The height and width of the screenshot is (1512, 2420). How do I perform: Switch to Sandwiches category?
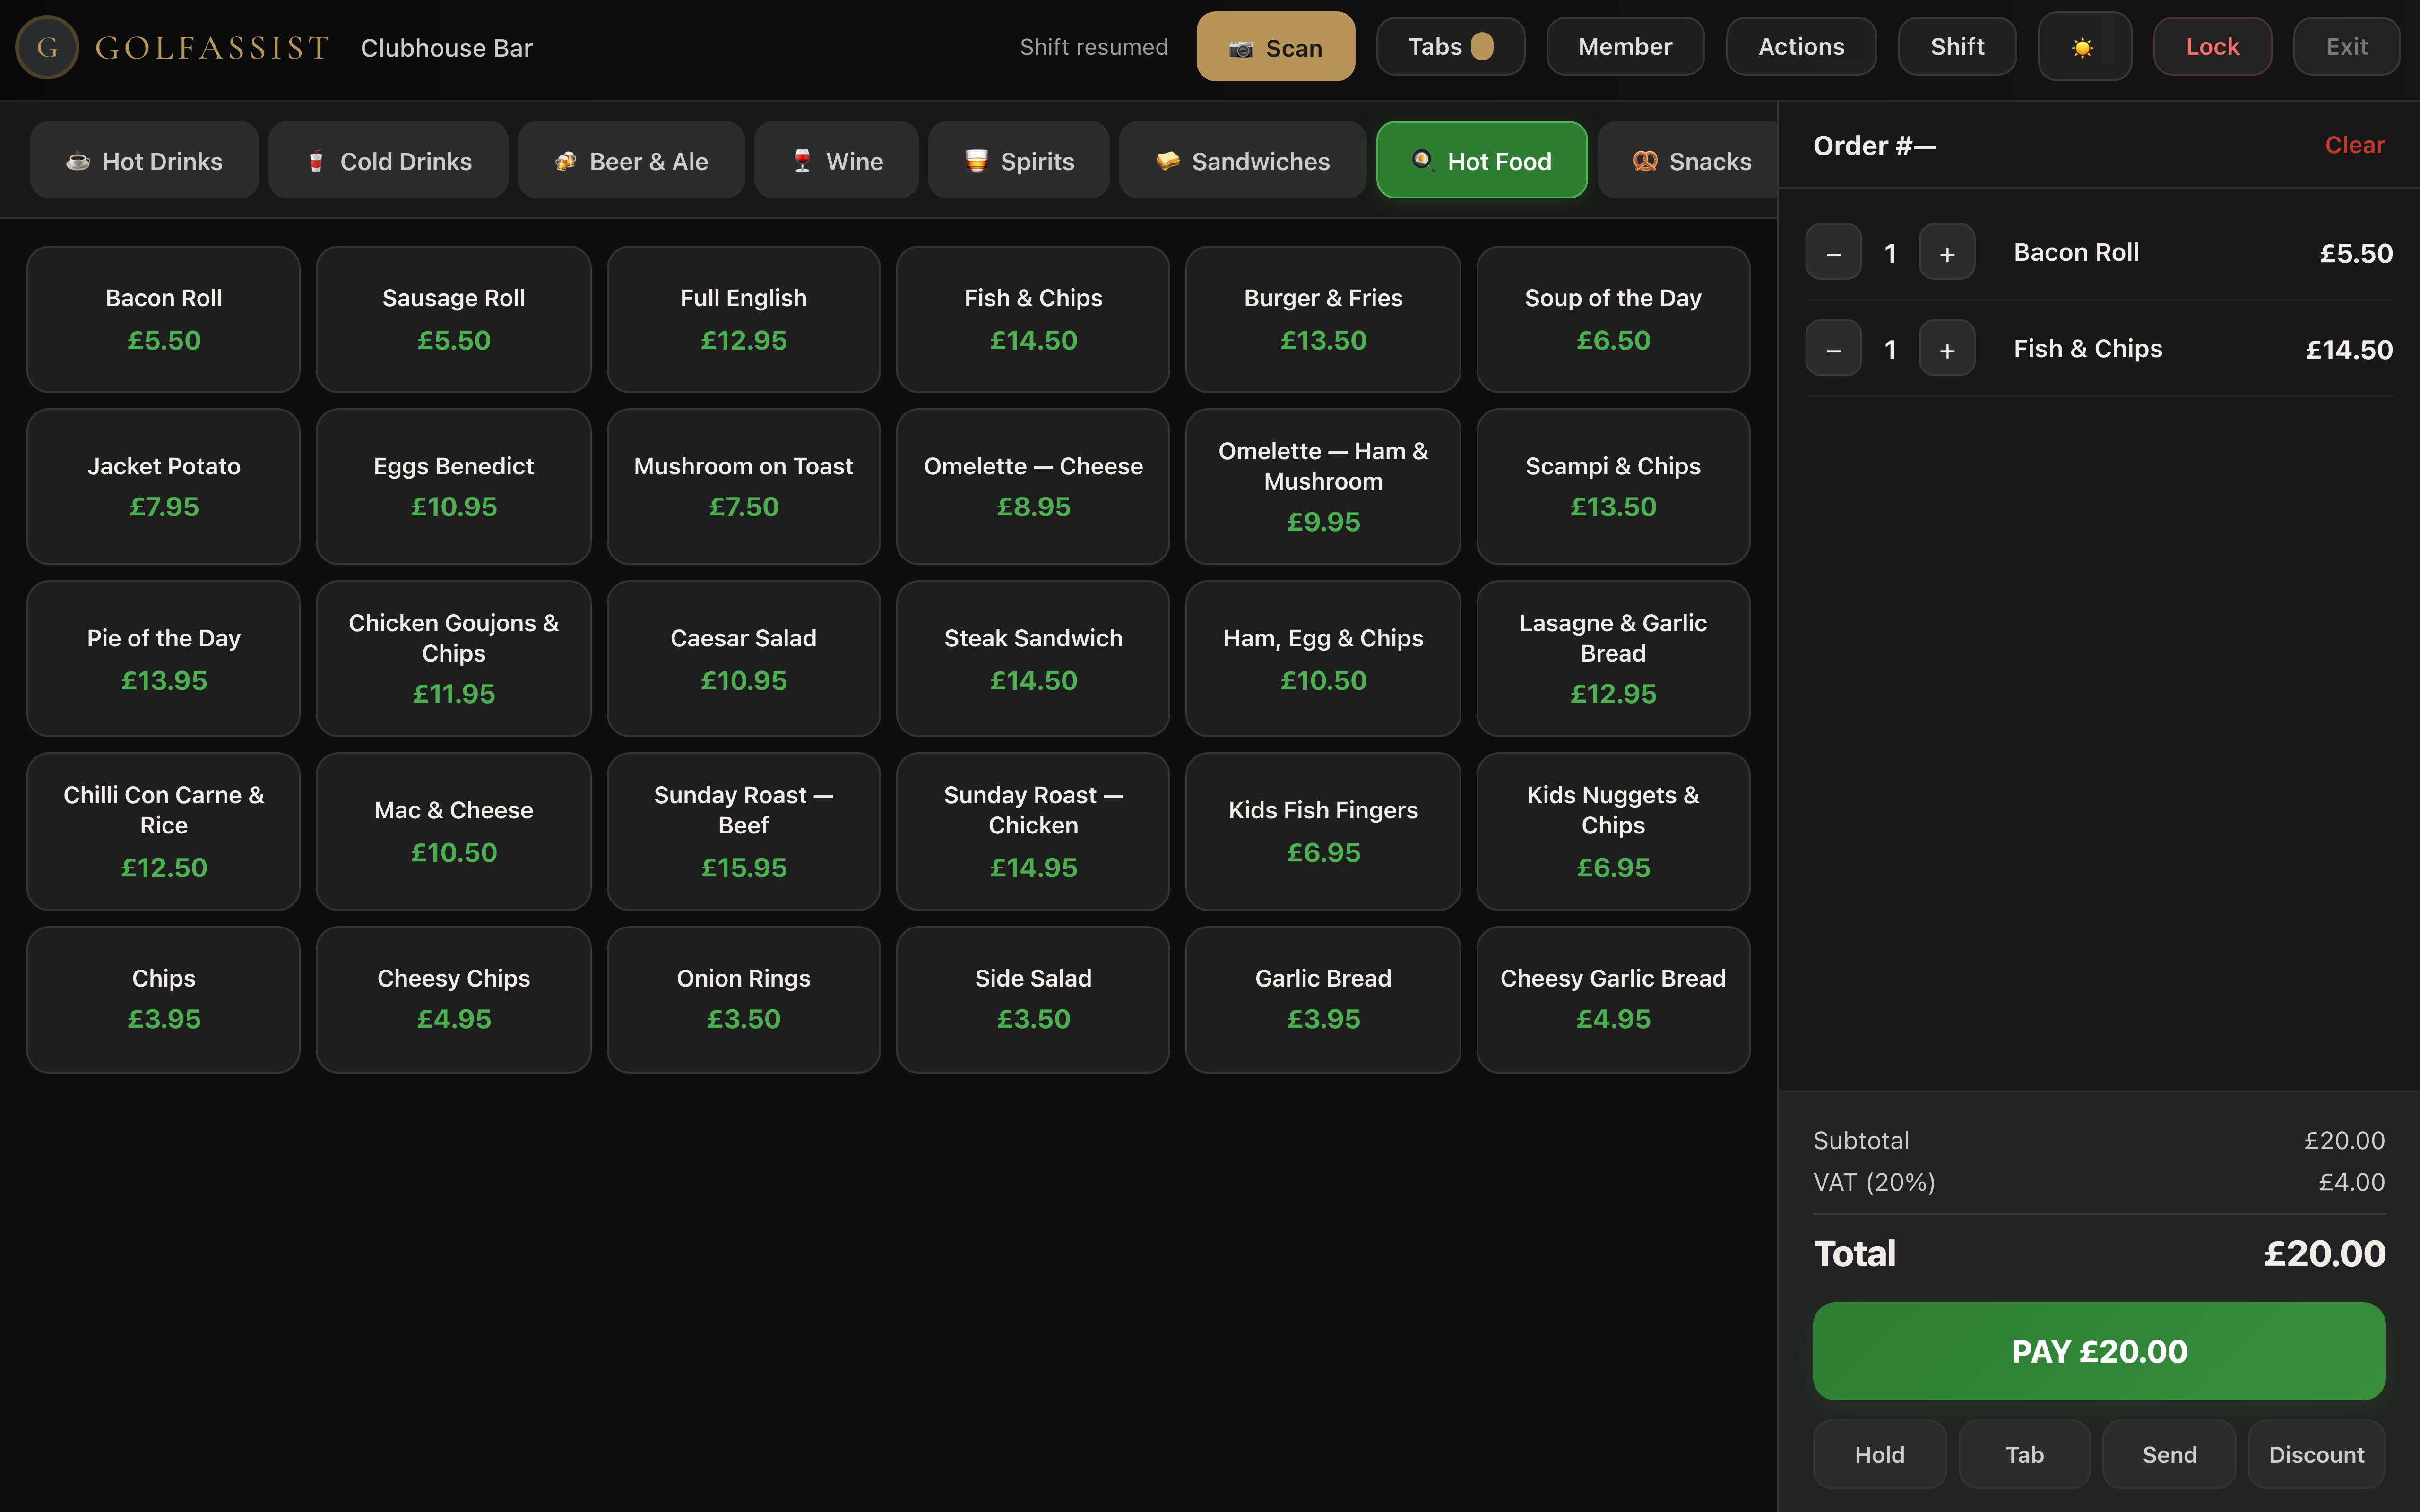(x=1242, y=161)
